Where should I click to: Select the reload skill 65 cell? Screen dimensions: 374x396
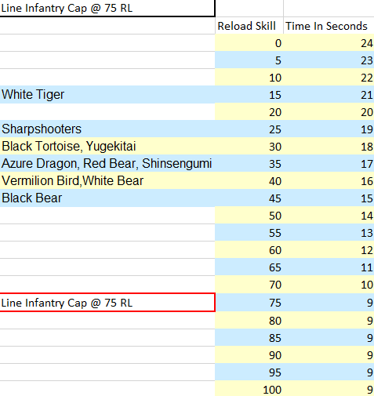[x=249, y=267]
